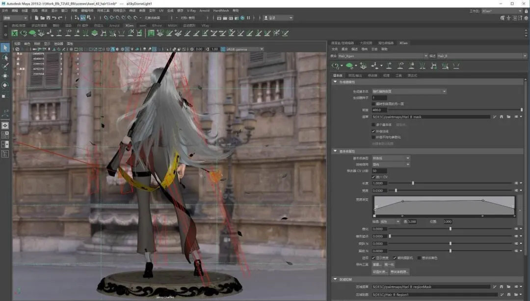Switch to the Bifrost shelf tab
Screen dimensions: 530x301
click(x=157, y=25)
